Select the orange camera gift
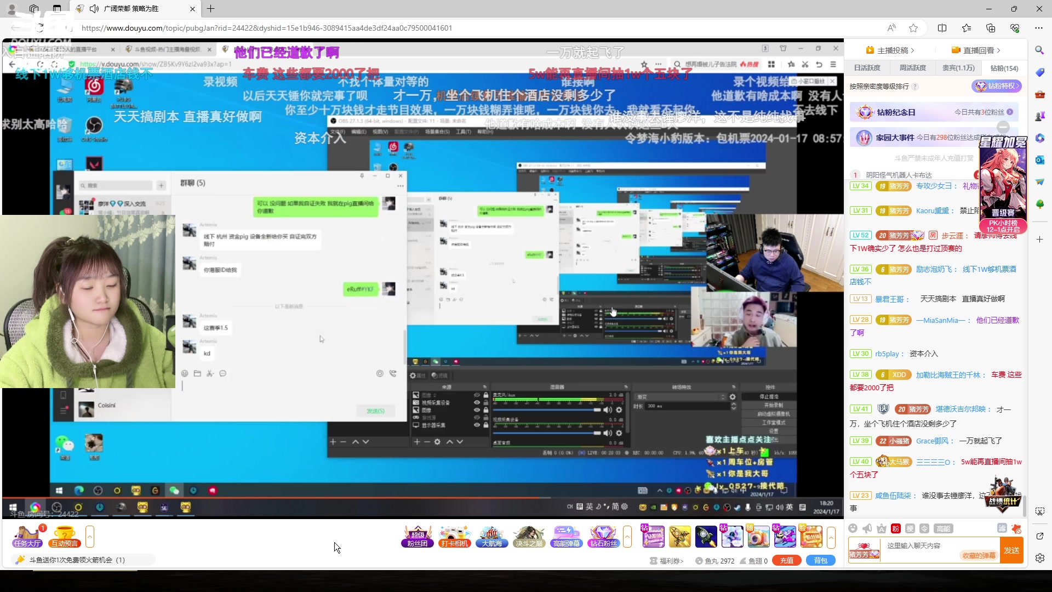 click(758, 537)
